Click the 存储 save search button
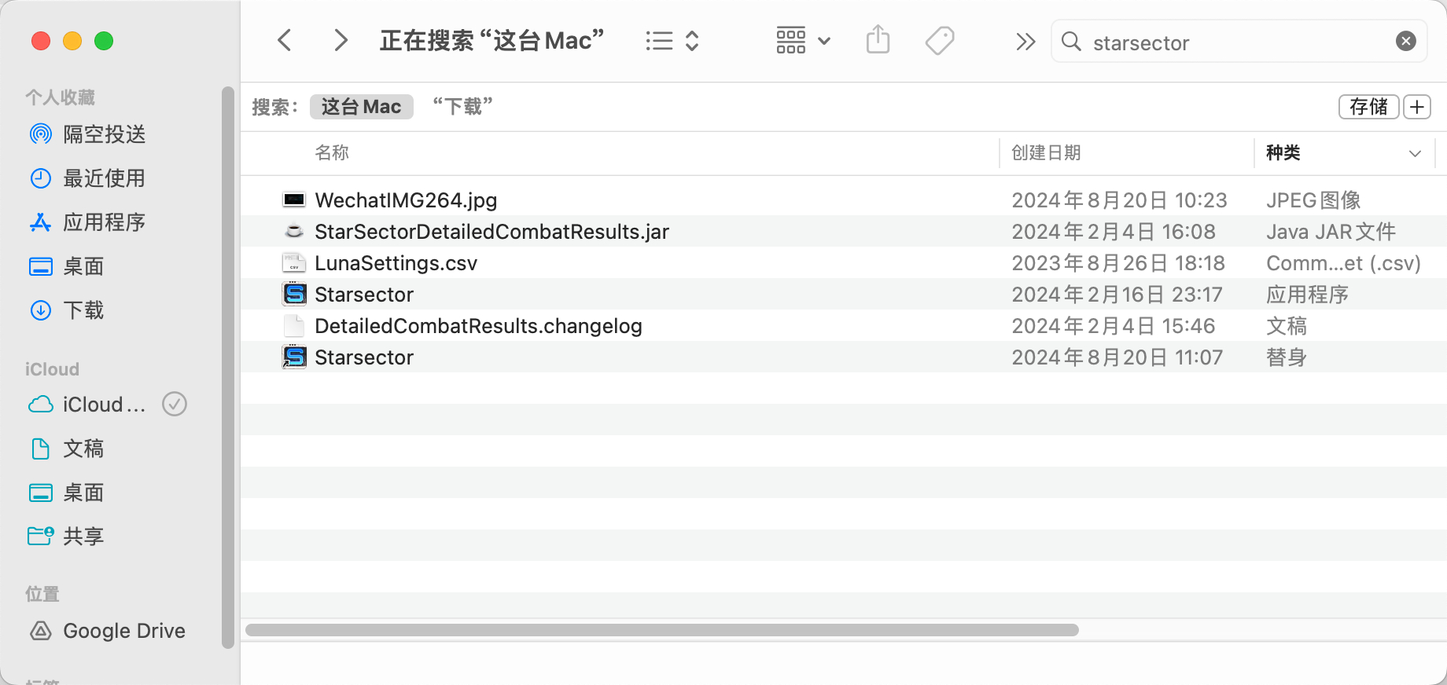 1368,107
